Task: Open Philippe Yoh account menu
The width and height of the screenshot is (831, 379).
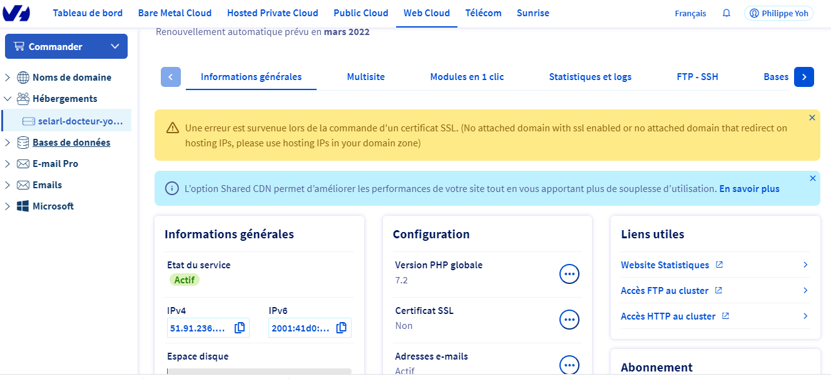Action: (778, 13)
